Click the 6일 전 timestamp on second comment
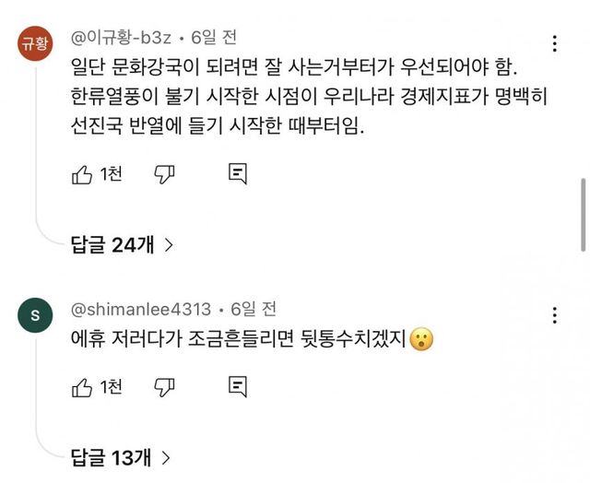This screenshot has height=483, width=590. click(x=253, y=309)
